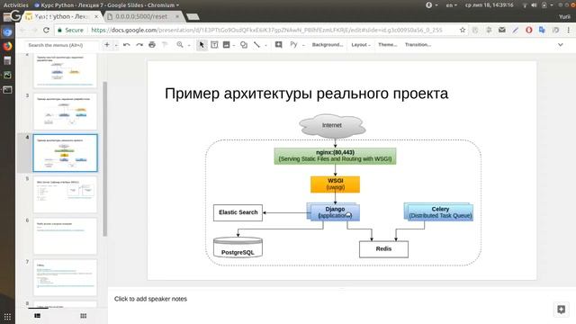576x324 pixels.
Task: Reload the page in Chromium
Action: 46,30
